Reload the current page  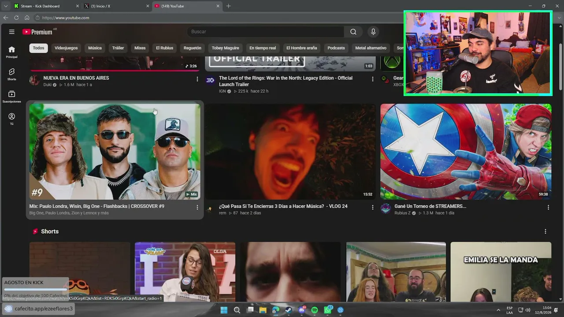[x=16, y=18]
